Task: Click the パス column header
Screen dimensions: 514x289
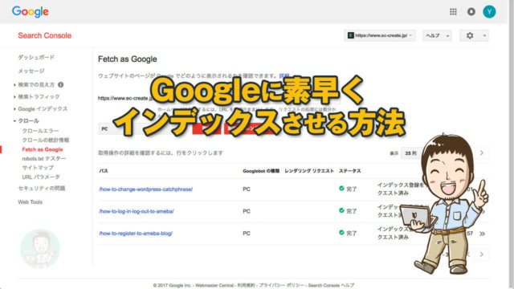Action: 104,171
